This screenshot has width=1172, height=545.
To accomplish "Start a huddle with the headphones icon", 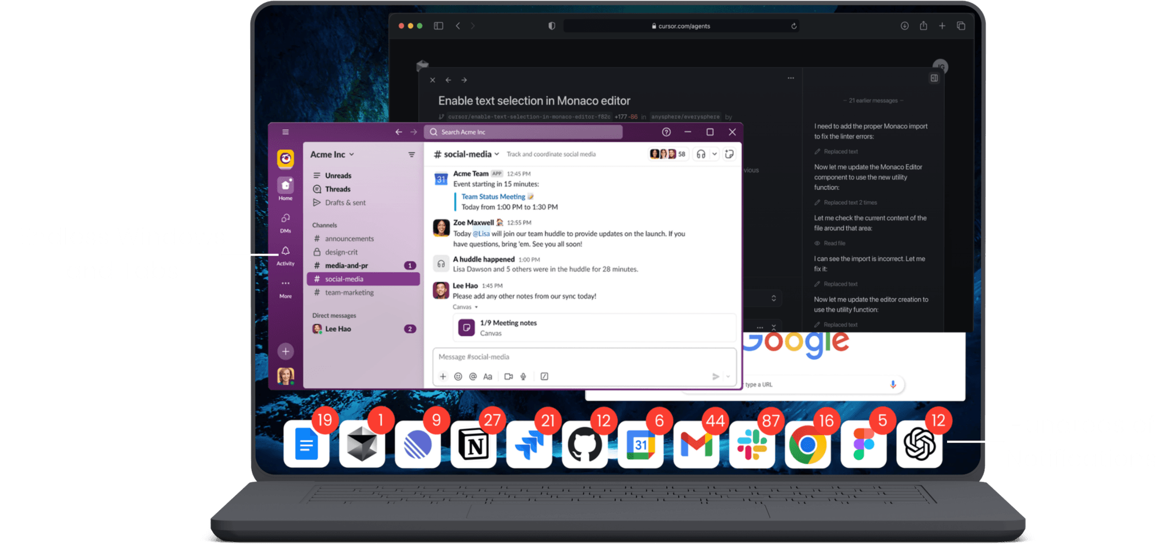I will pyautogui.click(x=700, y=154).
